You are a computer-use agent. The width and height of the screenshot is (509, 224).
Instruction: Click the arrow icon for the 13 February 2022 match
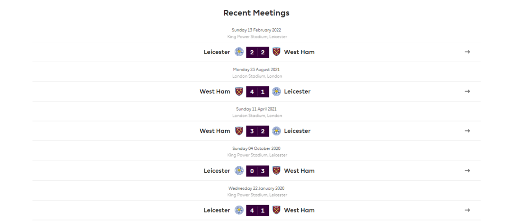tap(467, 52)
